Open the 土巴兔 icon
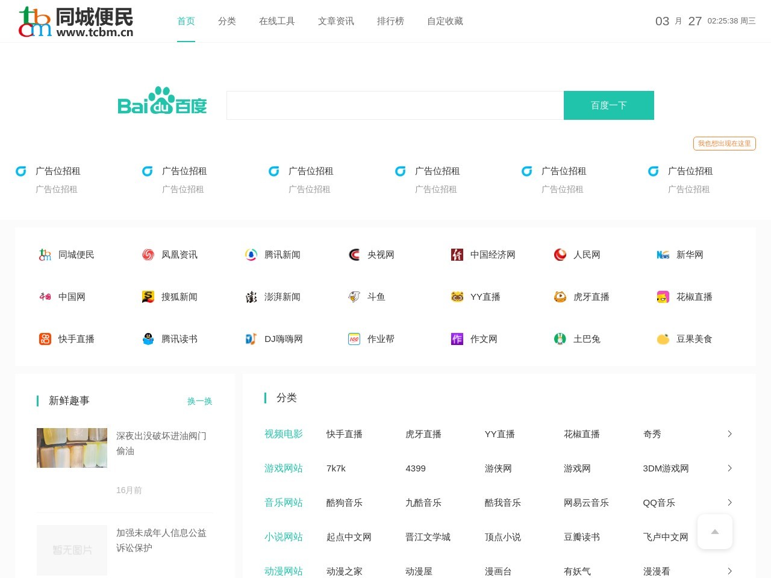Image resolution: width=771 pixels, height=578 pixels. pos(560,338)
